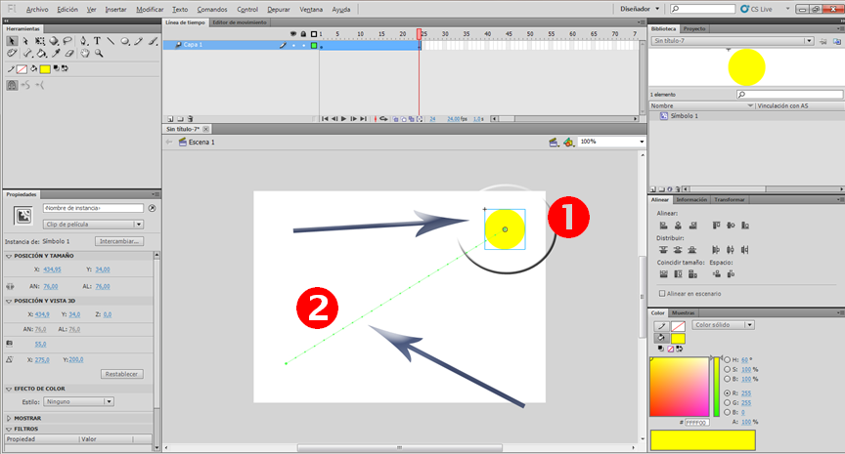
Task: Switch to the Transformar tab
Action: pos(730,199)
